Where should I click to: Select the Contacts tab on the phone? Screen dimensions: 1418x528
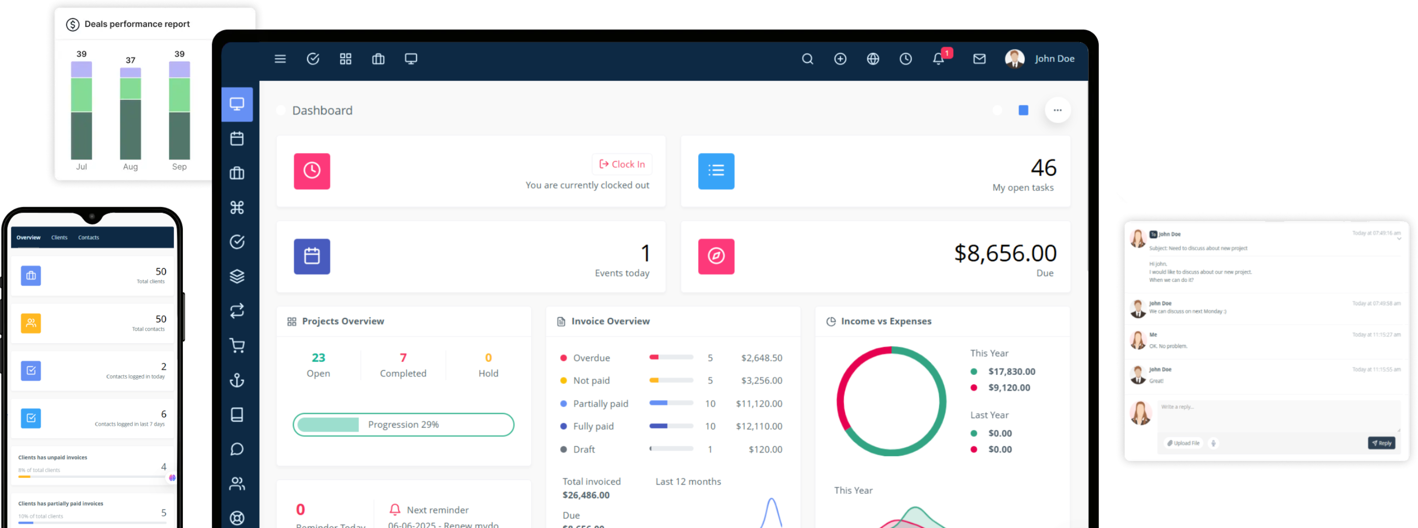pyautogui.click(x=89, y=238)
